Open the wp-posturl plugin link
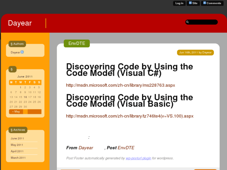 [138, 158]
